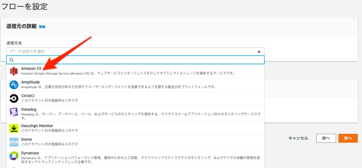Click the Domo logo icon
362x168 pixels.
point(14,142)
